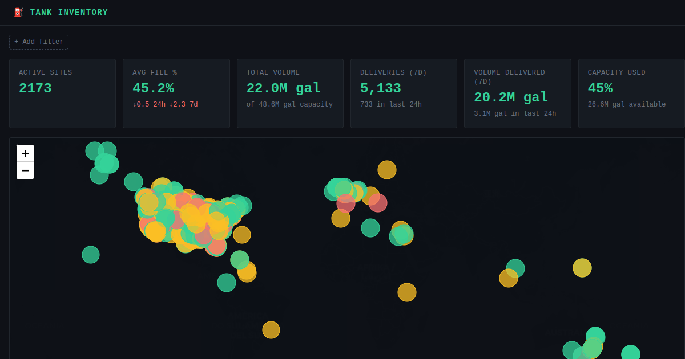Select the lone gold marker above northeast cluster
Image resolution: width=685 pixels, height=359 pixels.
click(387, 170)
